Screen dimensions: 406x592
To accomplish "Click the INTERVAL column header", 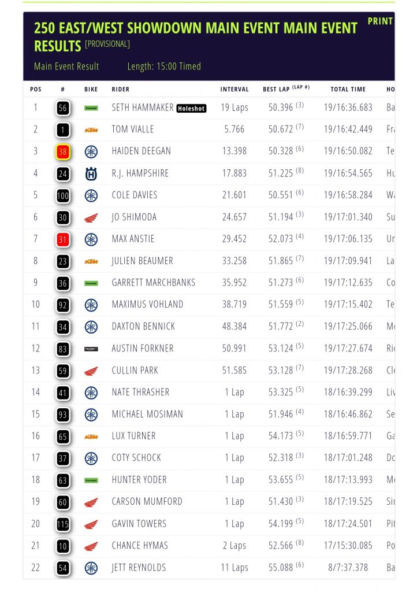I will (234, 90).
